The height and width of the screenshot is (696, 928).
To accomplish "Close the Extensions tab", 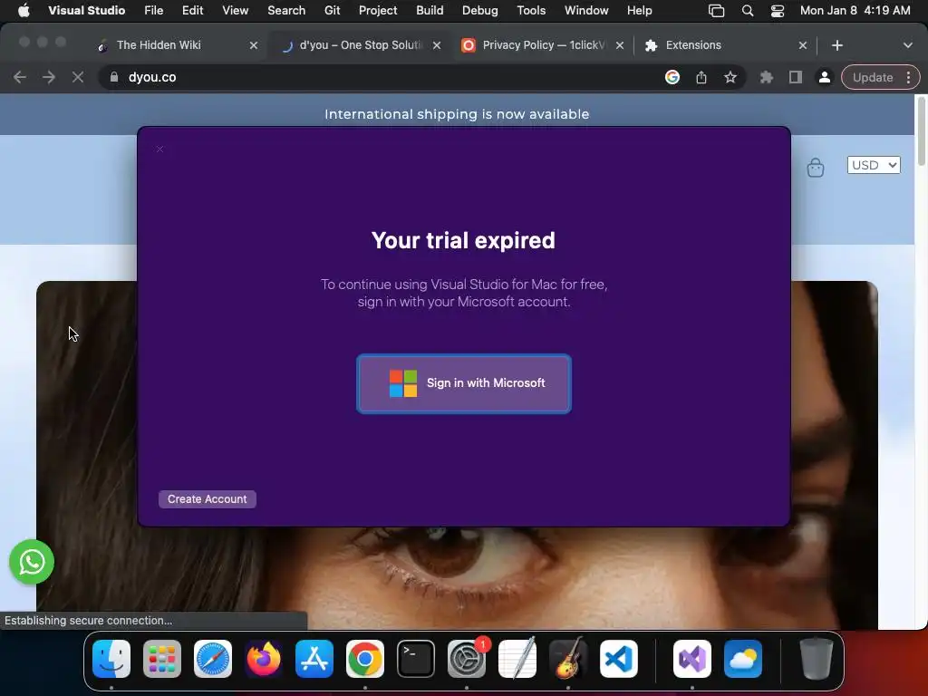I will [x=803, y=45].
